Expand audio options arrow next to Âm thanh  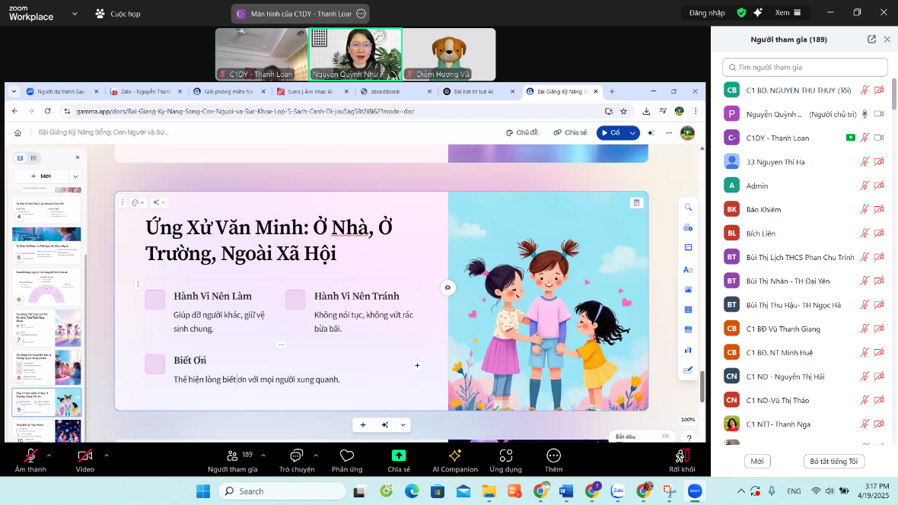(49, 456)
